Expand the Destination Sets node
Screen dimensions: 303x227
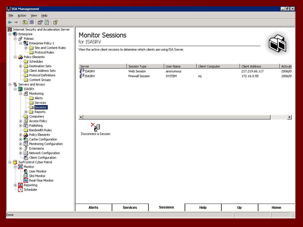(21, 66)
